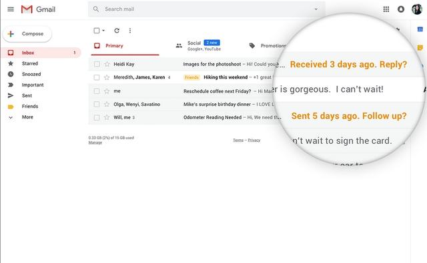
Task: Open the main menu hamburger icon
Action: coord(11,9)
